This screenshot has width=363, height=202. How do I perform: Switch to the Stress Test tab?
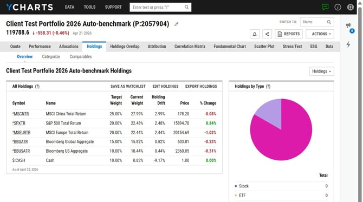click(292, 47)
